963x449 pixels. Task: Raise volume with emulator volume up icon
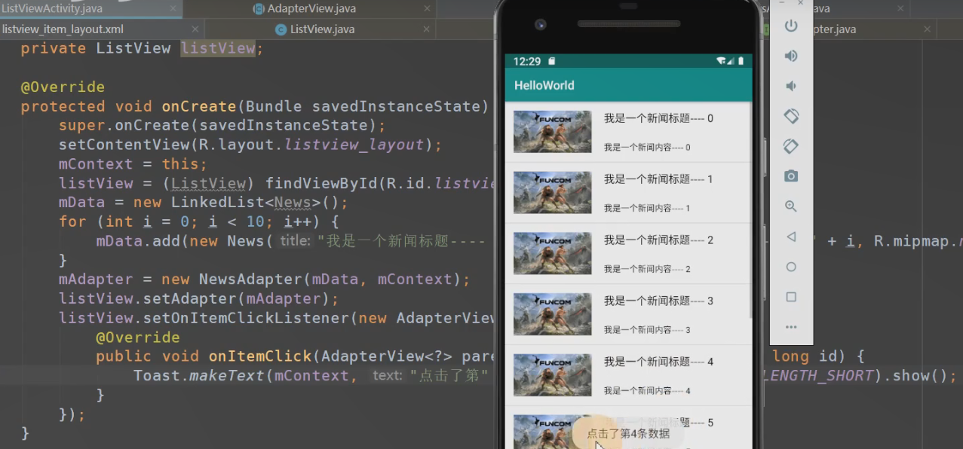coord(791,56)
